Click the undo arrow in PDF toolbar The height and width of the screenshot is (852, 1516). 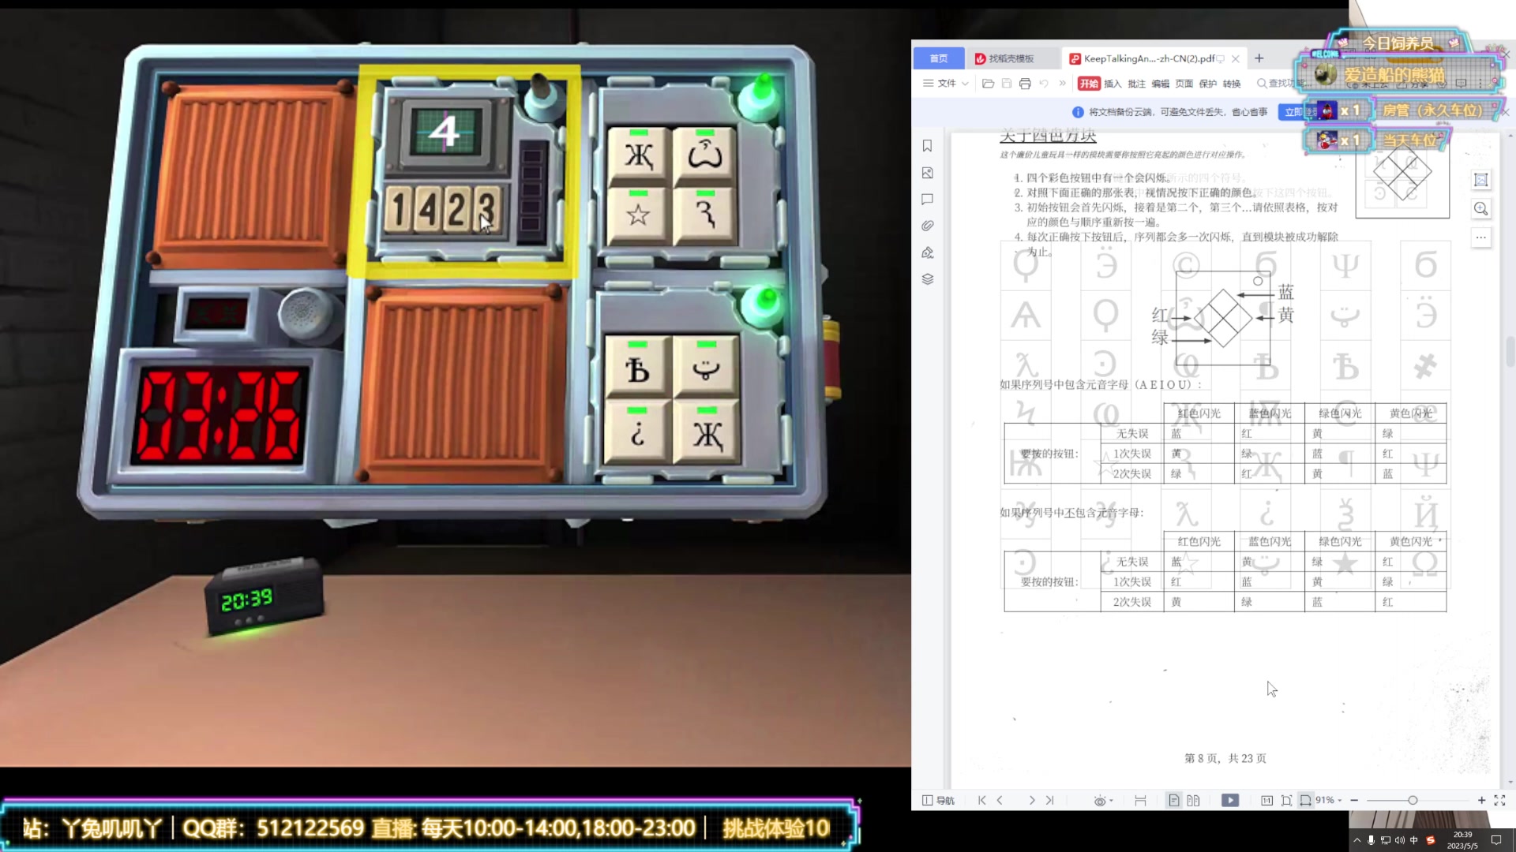click(x=1044, y=84)
